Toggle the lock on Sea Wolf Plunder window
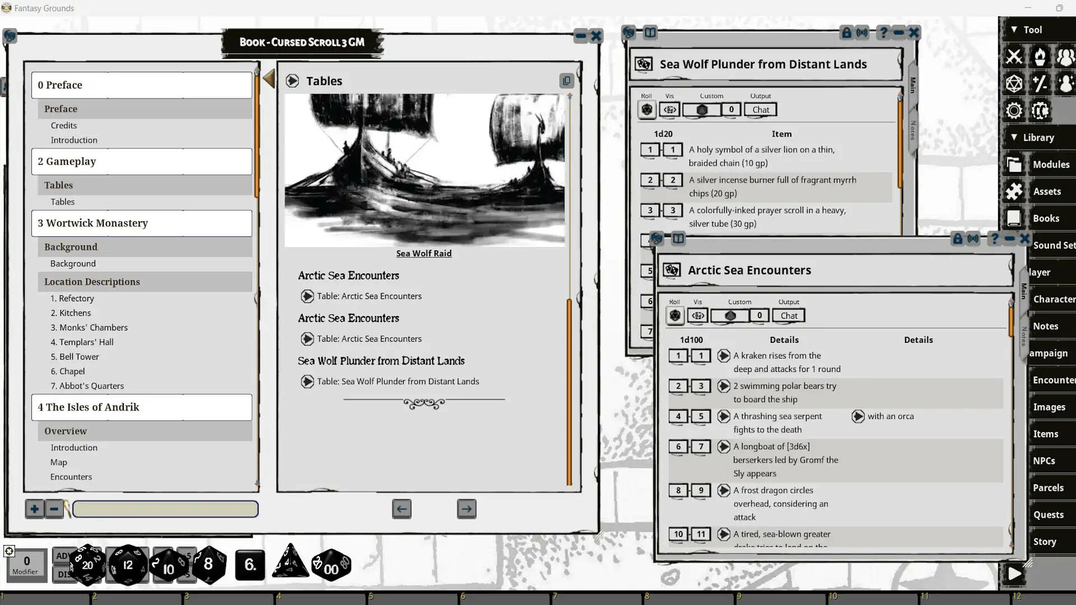This screenshot has width=1076, height=605. pyautogui.click(x=846, y=32)
